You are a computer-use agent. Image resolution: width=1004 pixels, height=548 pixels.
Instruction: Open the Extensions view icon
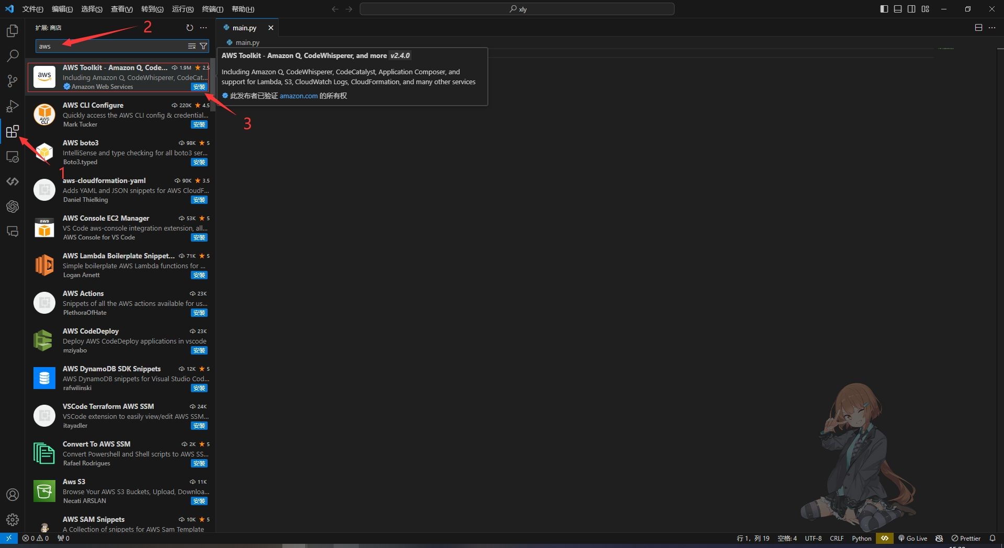click(x=13, y=131)
